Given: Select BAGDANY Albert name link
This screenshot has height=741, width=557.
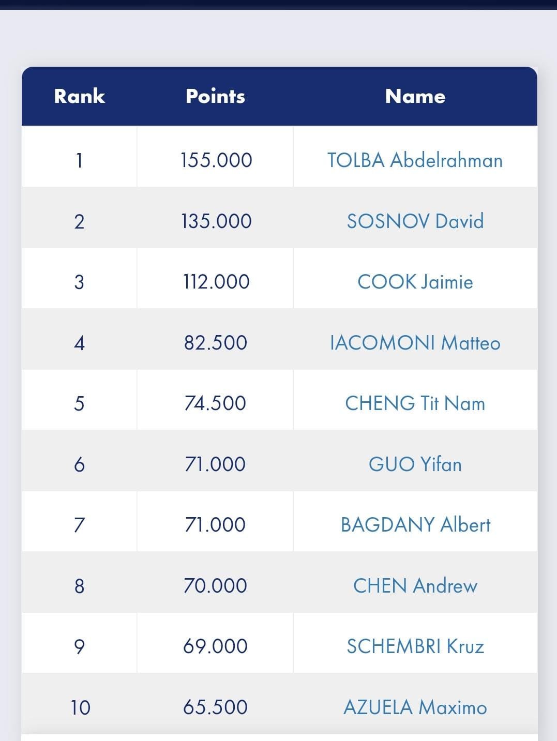Looking at the screenshot, I should coord(415,525).
